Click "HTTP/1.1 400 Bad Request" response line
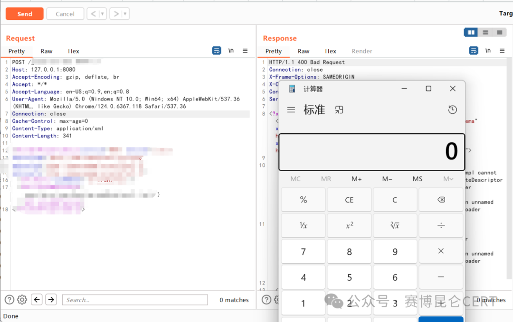513x322 pixels. tap(306, 62)
